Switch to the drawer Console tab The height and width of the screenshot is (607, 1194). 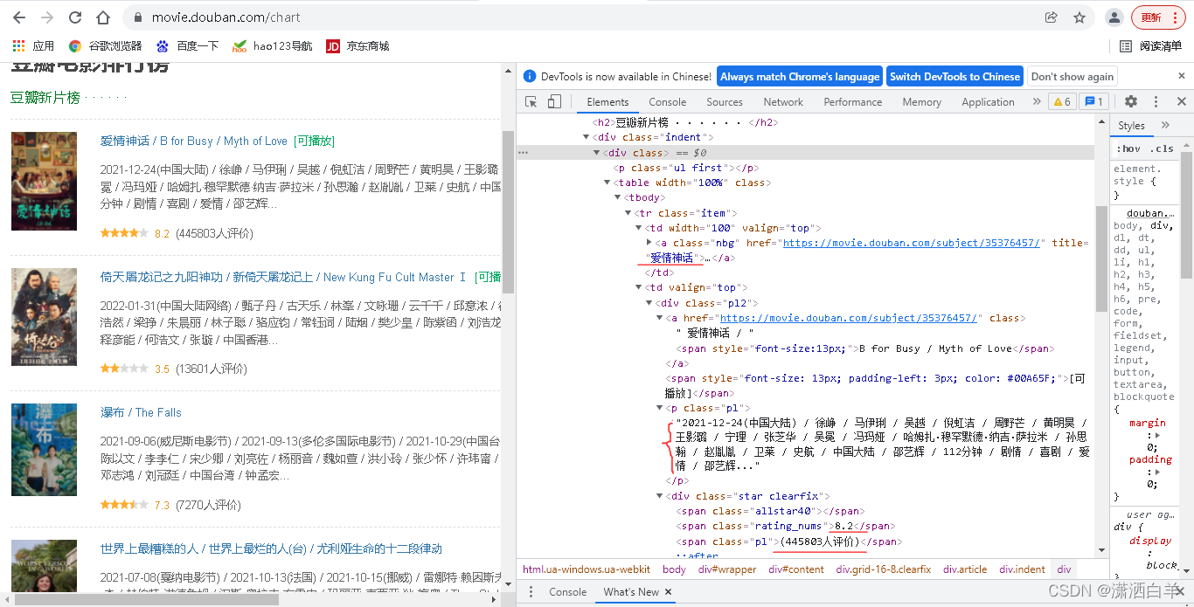tap(567, 592)
